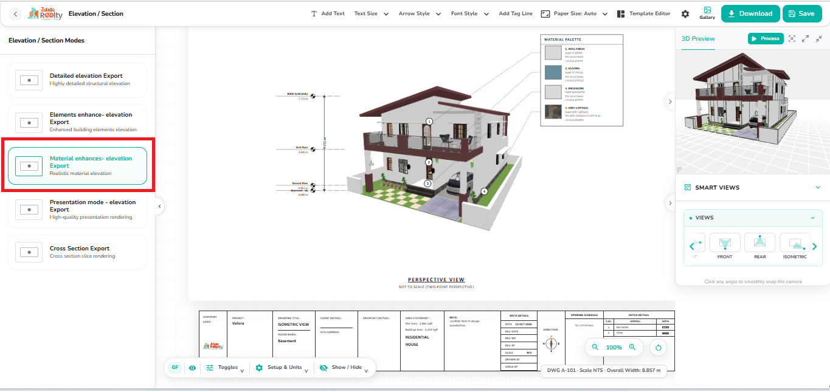Click the Process button
Image resolution: width=830 pixels, height=392 pixels.
765,38
